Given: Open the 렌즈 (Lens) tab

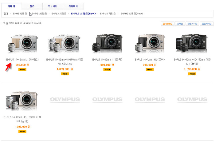Looking at the screenshot, I should coord(32,6).
